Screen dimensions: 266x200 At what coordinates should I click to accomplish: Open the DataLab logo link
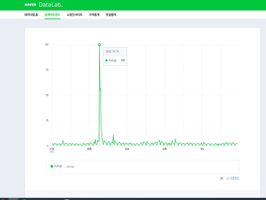tap(51, 5)
